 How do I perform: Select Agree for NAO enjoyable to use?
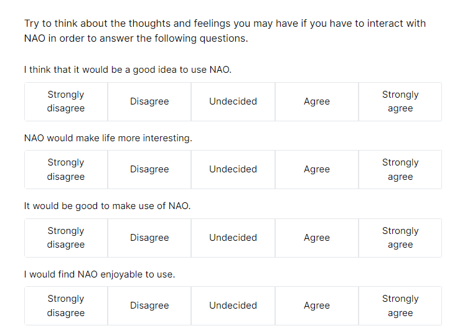point(317,306)
